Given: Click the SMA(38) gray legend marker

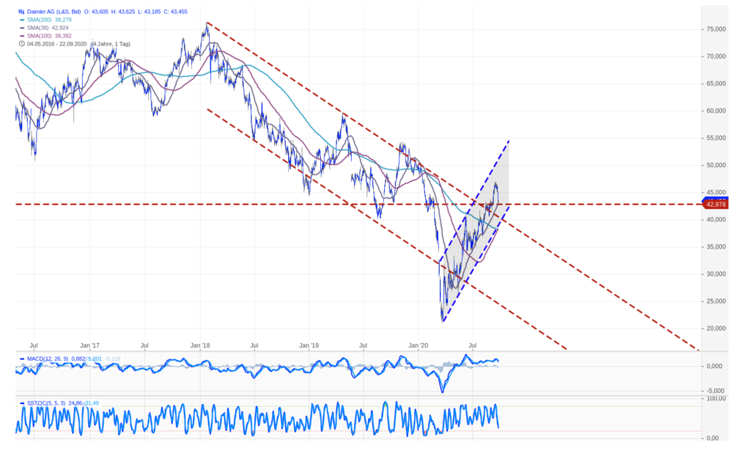Looking at the screenshot, I should click(x=22, y=28).
